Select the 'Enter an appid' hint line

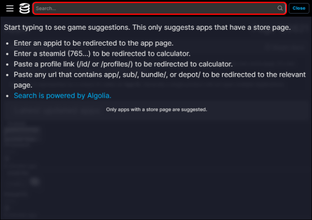(94, 43)
